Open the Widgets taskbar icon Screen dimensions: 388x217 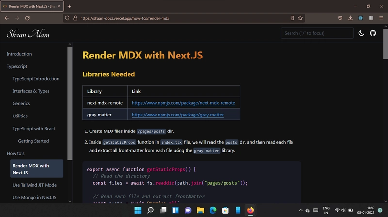click(x=176, y=210)
